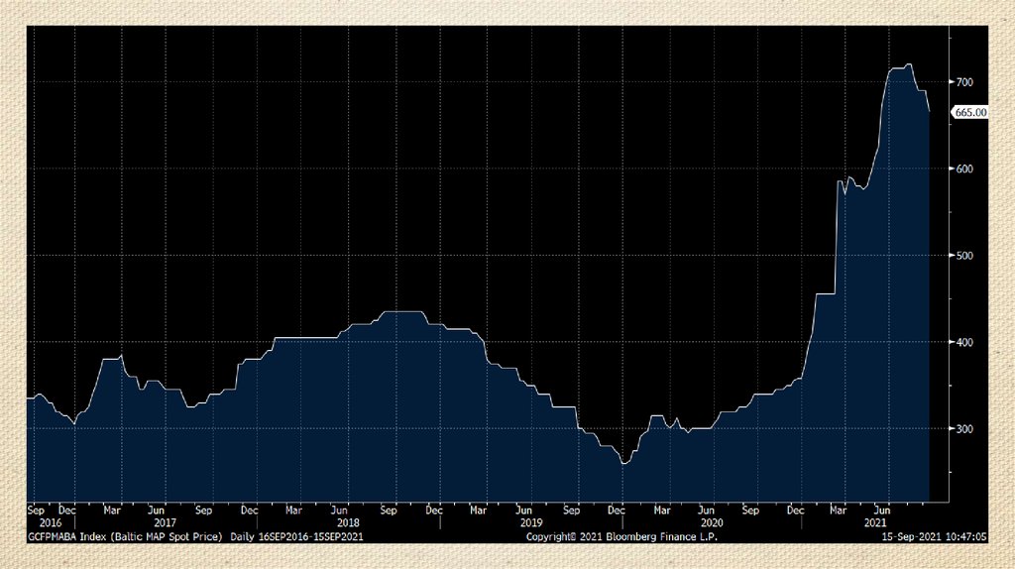Select the Sep 2016 month label

[37, 511]
